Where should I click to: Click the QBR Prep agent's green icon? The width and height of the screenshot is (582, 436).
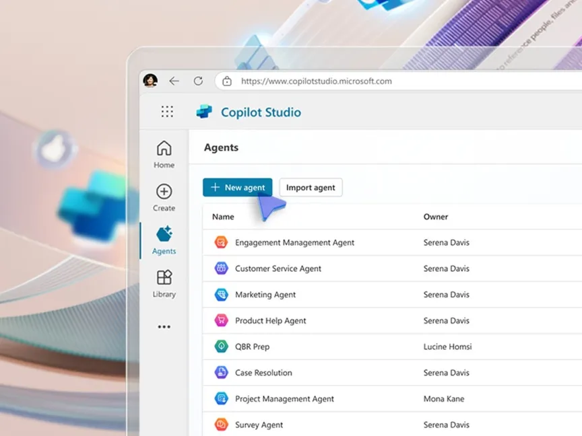pyautogui.click(x=221, y=347)
